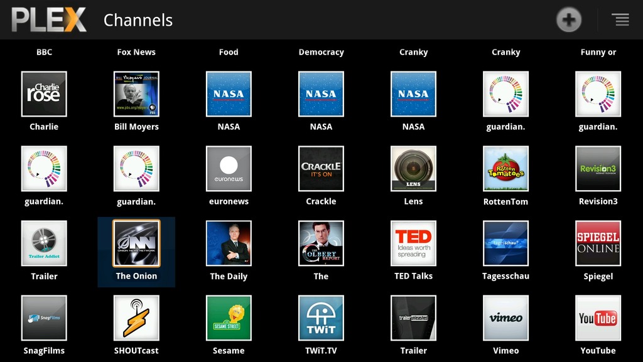Launch the euronews channel icon
Image resolution: width=643 pixels, height=362 pixels.
[229, 168]
